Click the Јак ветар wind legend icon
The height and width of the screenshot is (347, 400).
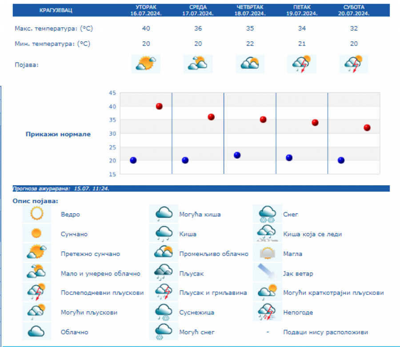268,273
